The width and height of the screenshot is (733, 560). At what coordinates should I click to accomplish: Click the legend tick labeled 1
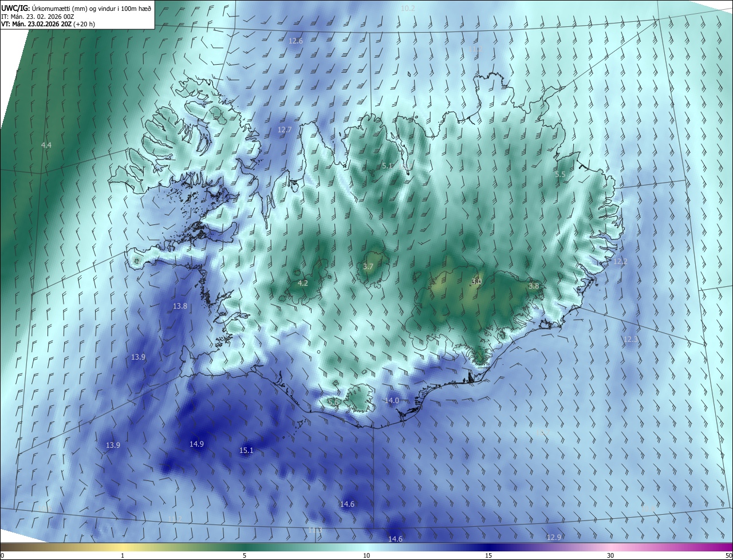123,555
